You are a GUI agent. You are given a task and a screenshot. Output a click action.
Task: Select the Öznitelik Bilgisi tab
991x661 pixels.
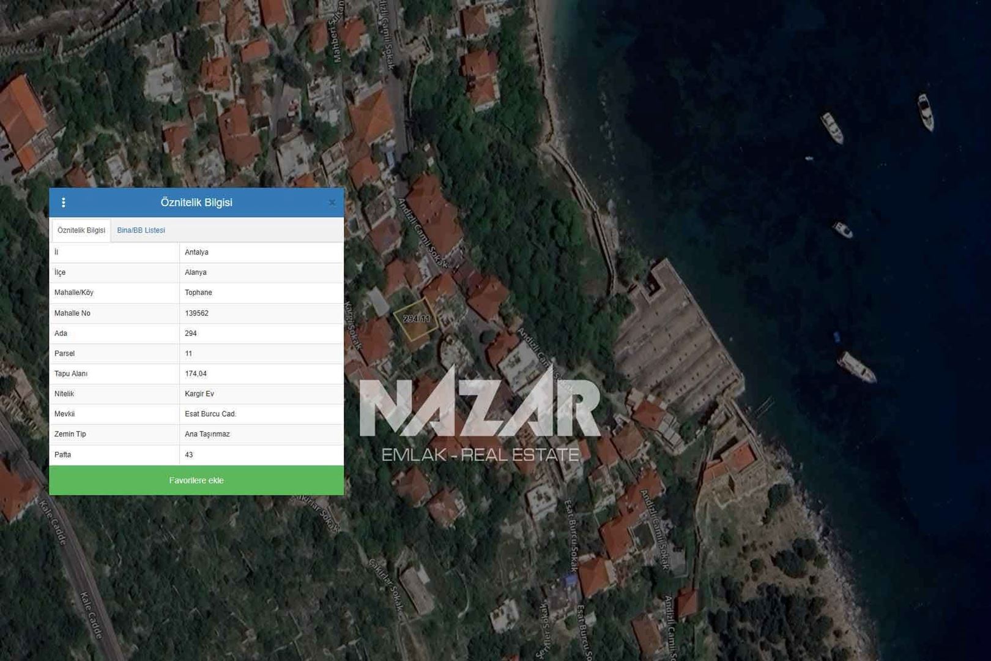point(81,231)
